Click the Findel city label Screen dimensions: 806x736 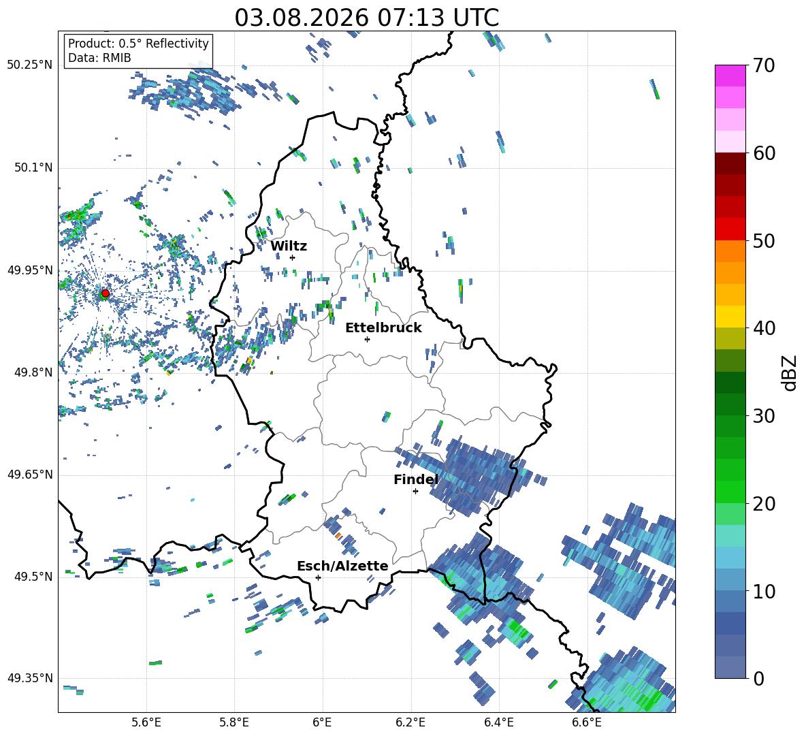416,479
